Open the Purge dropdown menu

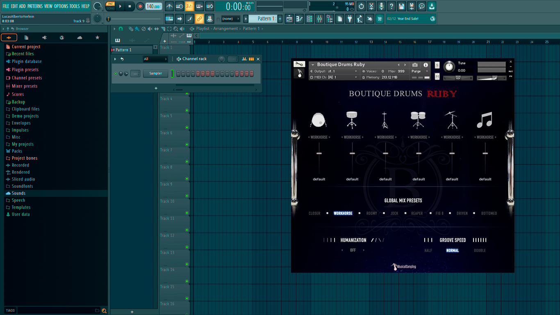coord(420,71)
